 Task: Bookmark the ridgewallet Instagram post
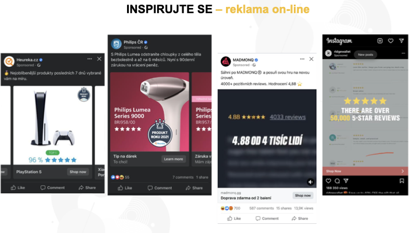click(402, 181)
